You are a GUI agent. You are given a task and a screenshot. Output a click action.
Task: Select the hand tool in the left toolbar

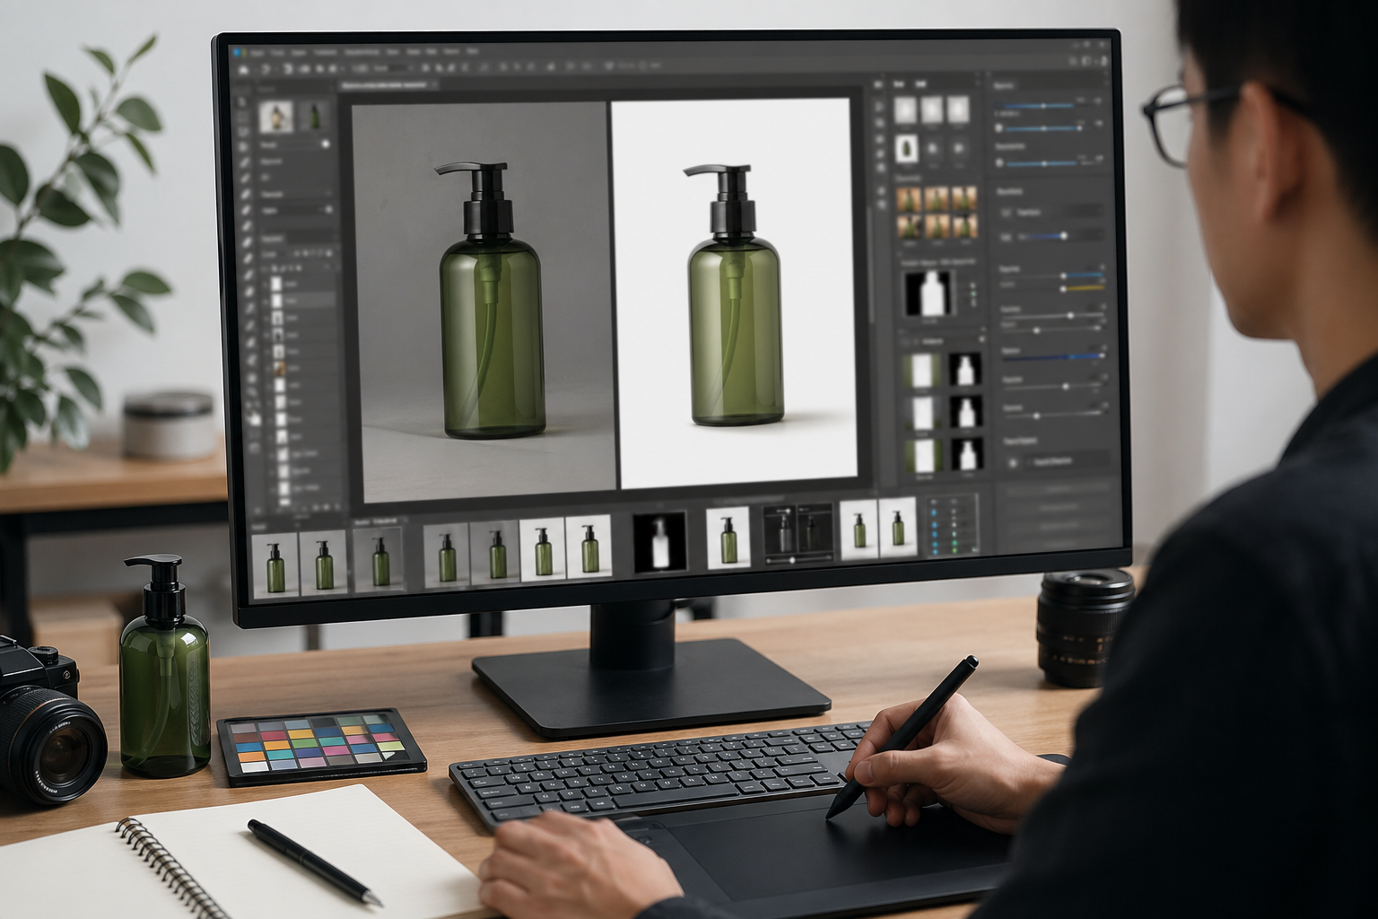tap(254, 417)
